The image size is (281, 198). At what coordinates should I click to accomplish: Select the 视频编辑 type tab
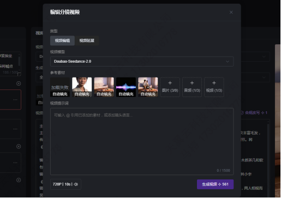62,40
